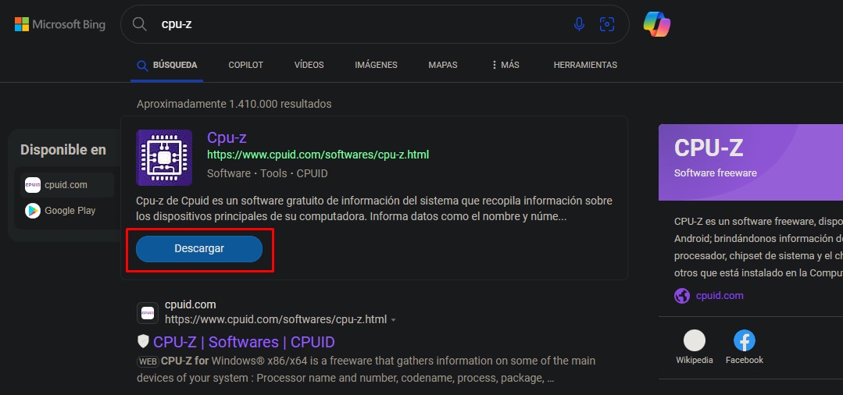This screenshot has height=395, width=843.
Task: Open visual search camera icon
Action: (607, 24)
